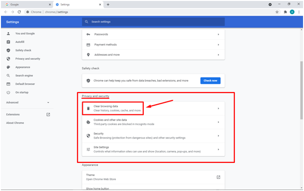The height and width of the screenshot is (191, 304).
Task: Open the Theme external link icon
Action: [x=218, y=177]
